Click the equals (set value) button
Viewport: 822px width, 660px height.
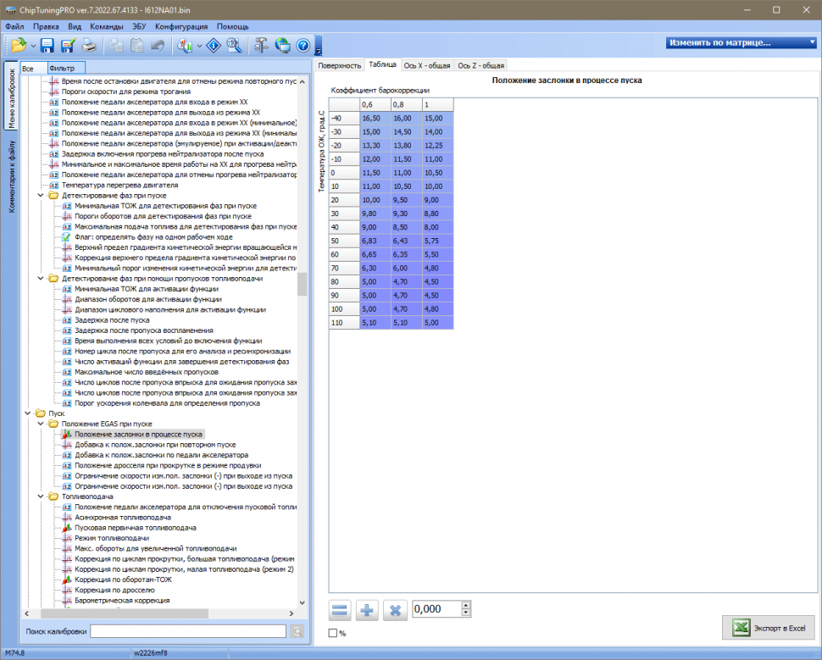pos(340,610)
